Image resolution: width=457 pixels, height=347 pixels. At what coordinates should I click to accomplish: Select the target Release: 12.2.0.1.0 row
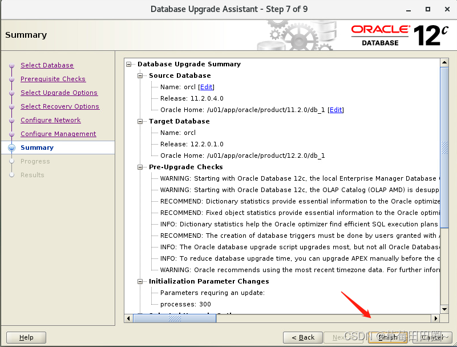[x=192, y=144]
